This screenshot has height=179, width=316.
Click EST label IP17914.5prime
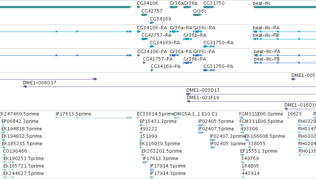[168, 166]
